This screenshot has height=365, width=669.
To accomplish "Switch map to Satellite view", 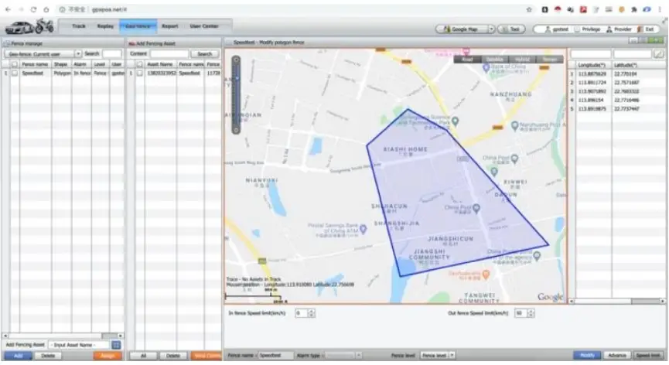I will coord(495,60).
